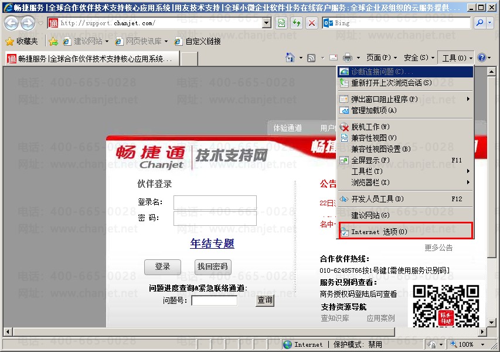The width and height of the screenshot is (500, 352).
Task: Open Internet 选项(O) menu entry
Action: point(405,232)
